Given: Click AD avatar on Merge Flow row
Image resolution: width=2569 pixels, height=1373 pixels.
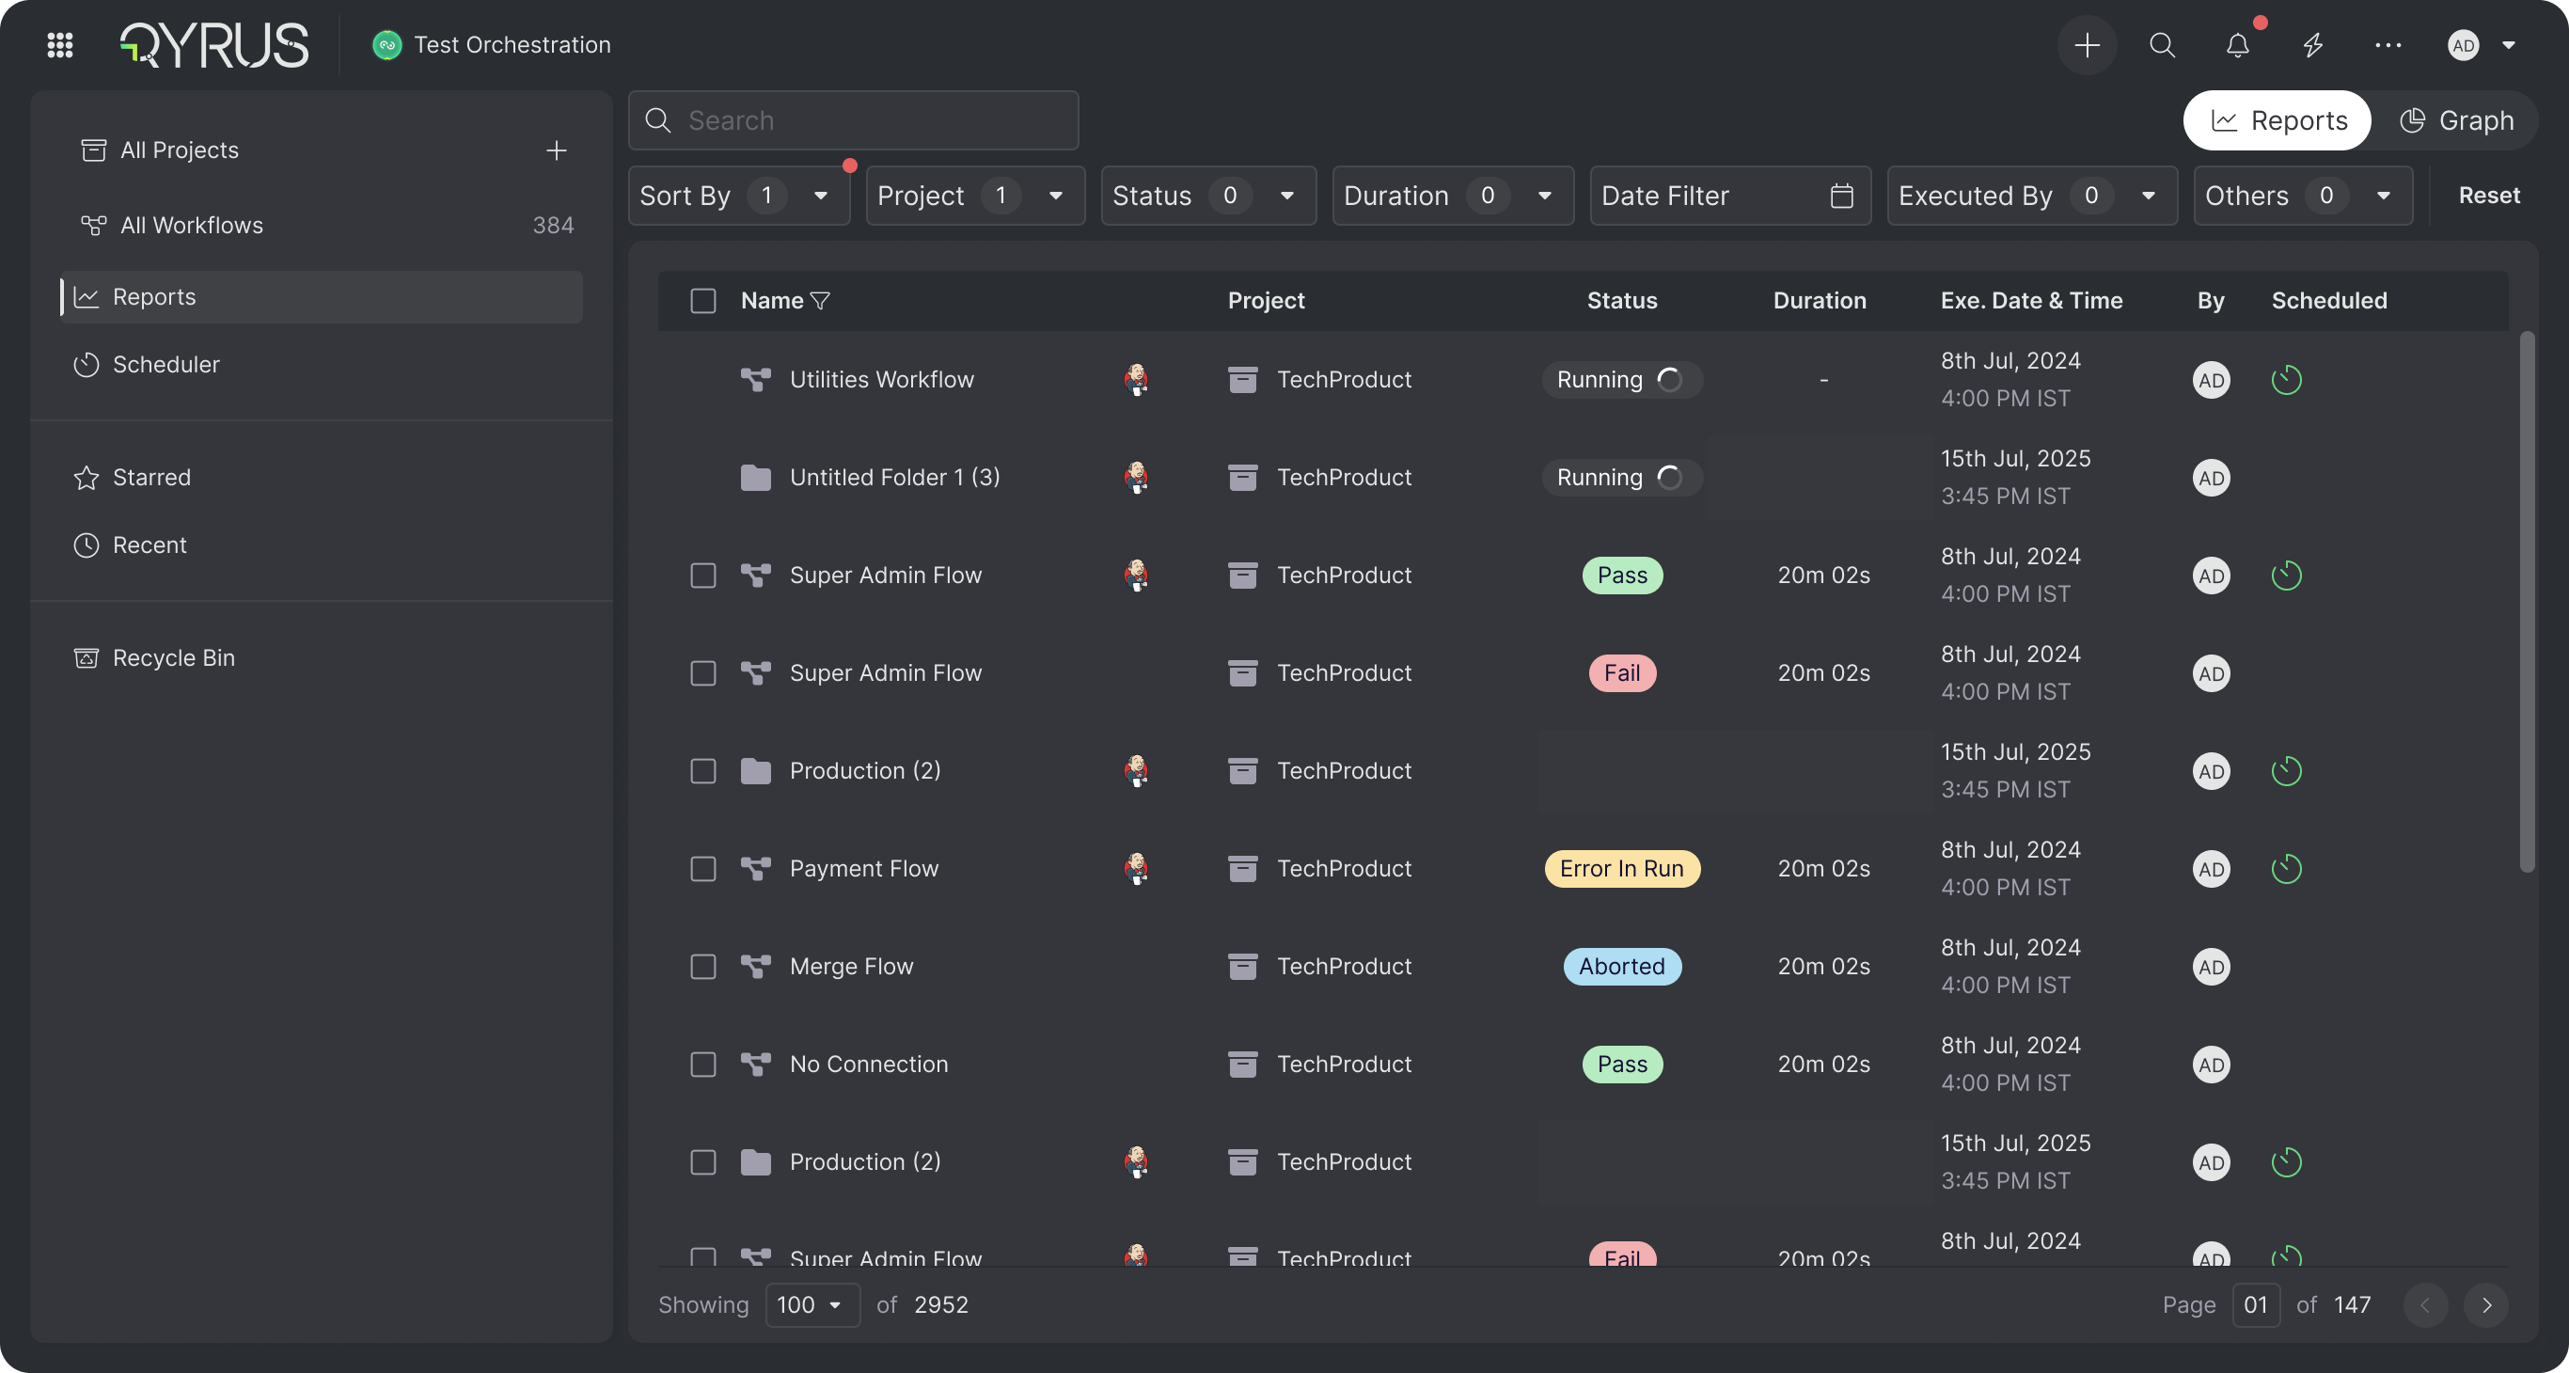Looking at the screenshot, I should click(2211, 966).
